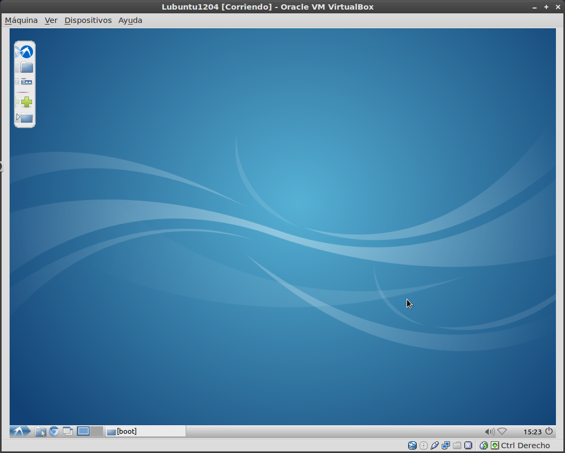This screenshot has height=453, width=565.
Task: Select the [boot] window taskbar button
Action: tap(146, 431)
